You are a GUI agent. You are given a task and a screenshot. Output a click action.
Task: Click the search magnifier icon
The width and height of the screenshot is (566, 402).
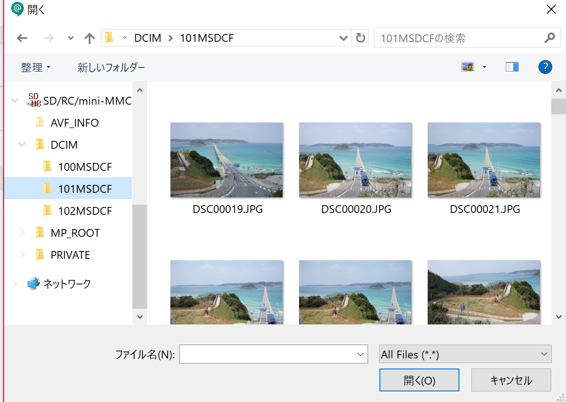click(549, 38)
